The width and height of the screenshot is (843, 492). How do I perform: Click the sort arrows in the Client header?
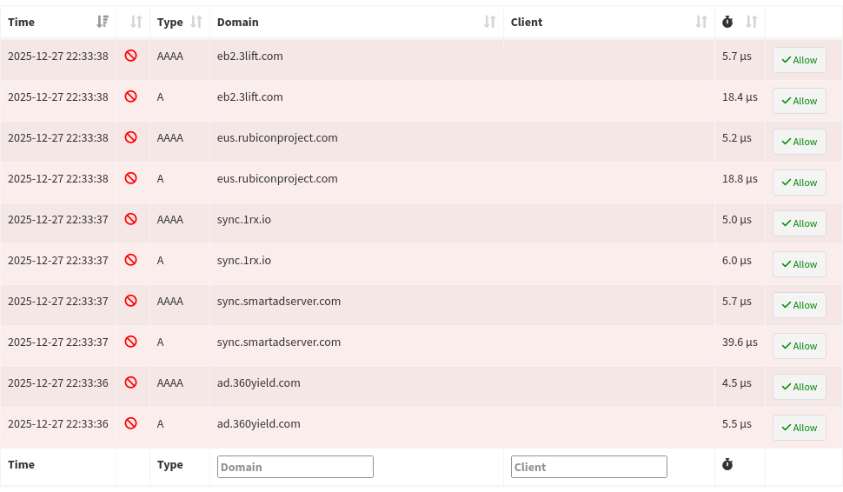(x=701, y=22)
